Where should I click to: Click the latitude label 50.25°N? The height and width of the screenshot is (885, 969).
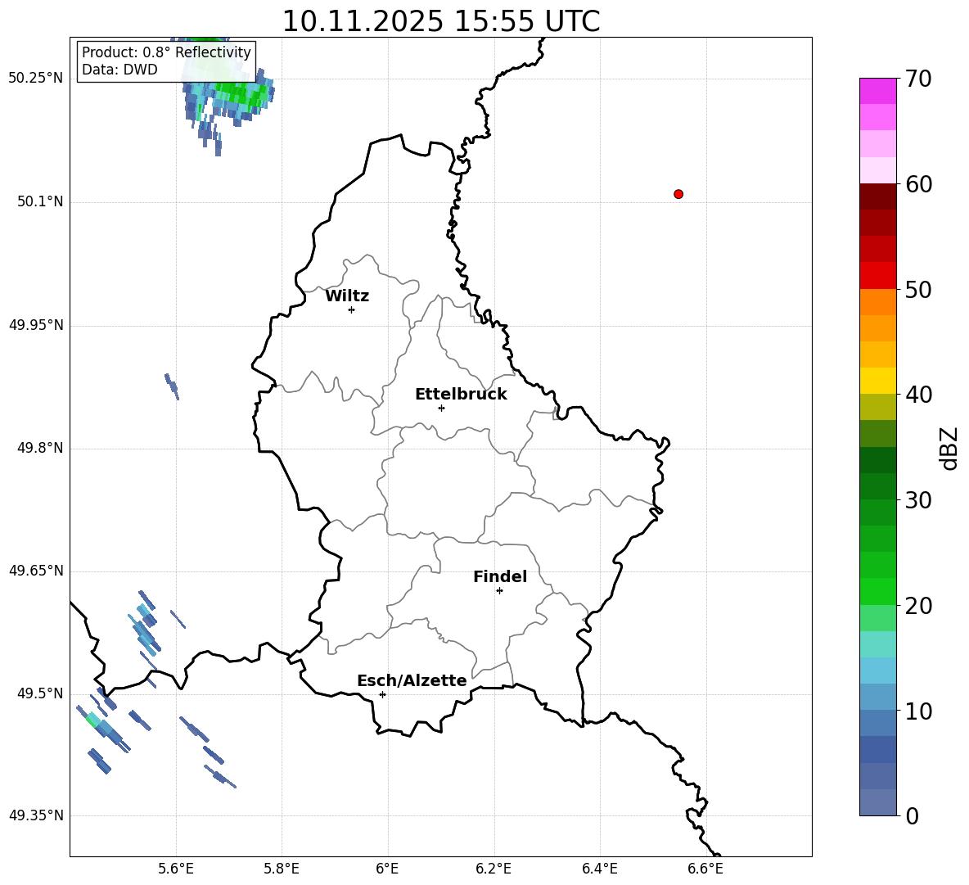36,79
